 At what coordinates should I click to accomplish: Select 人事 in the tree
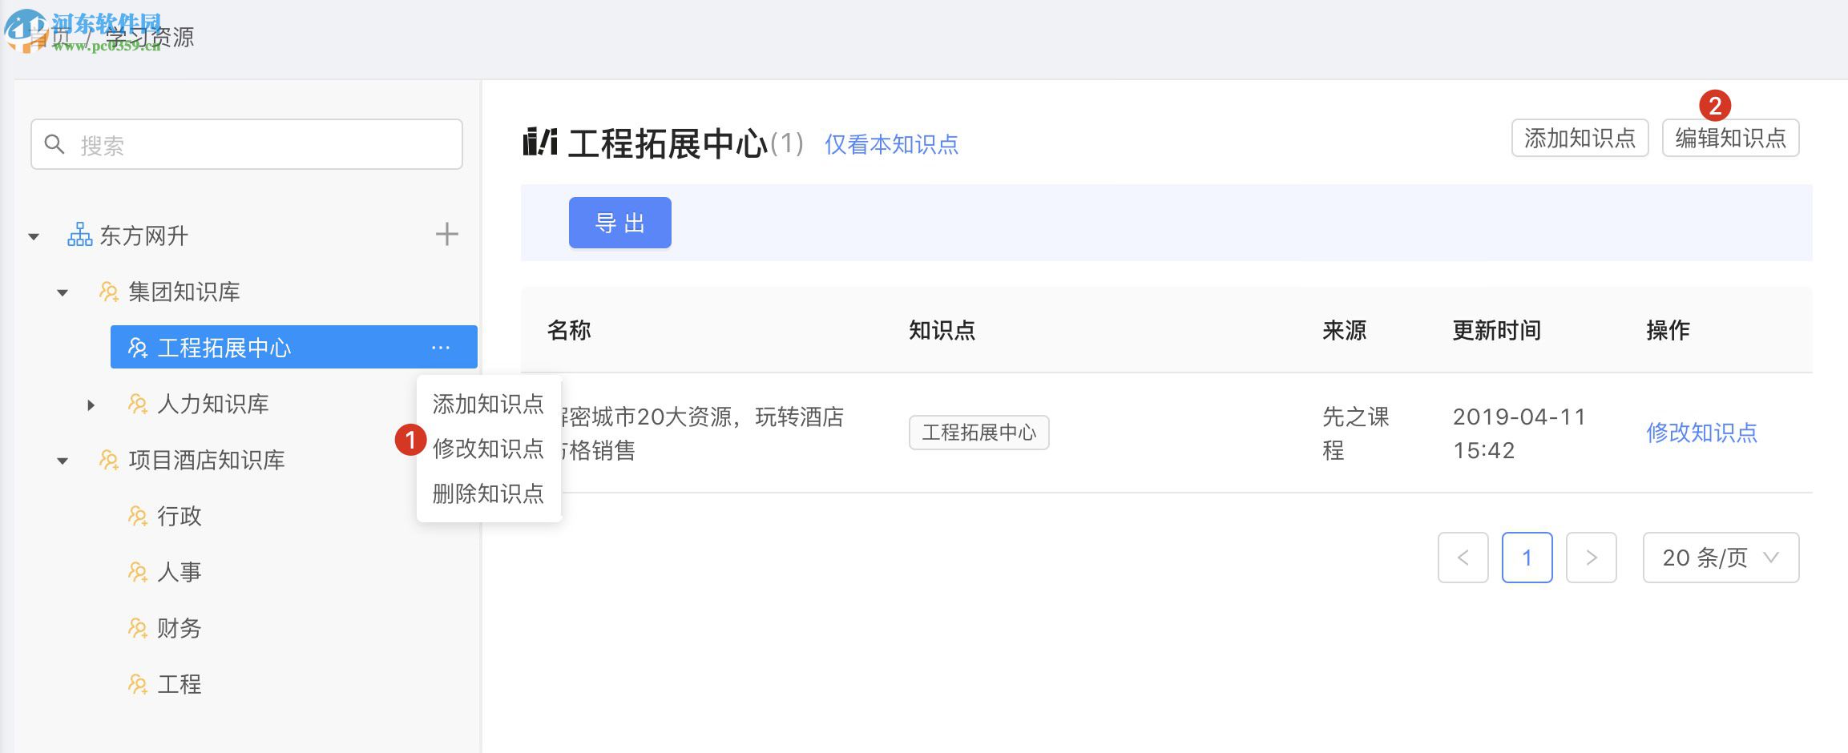tap(179, 572)
